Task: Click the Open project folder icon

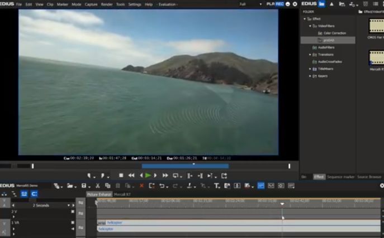Action: tap(70, 186)
